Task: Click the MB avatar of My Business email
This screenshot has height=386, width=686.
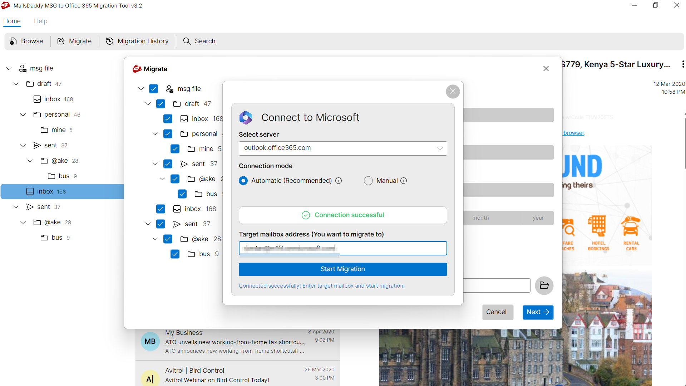Action: coord(150,341)
